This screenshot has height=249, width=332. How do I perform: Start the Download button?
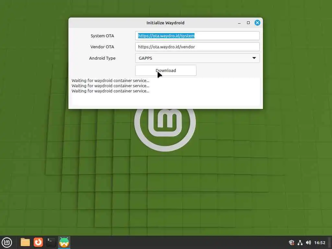pos(166,70)
